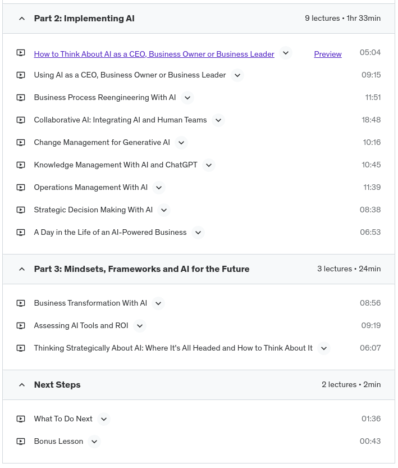Click video icon beside Business Process Reengineering lecture
This screenshot has height=468, width=398.
(21, 98)
